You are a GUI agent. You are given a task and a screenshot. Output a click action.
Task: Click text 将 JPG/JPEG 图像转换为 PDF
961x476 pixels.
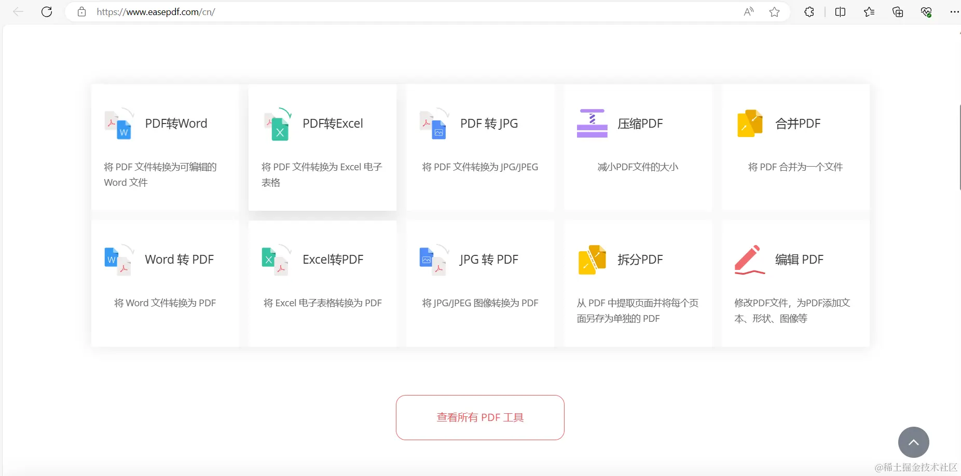pyautogui.click(x=480, y=303)
